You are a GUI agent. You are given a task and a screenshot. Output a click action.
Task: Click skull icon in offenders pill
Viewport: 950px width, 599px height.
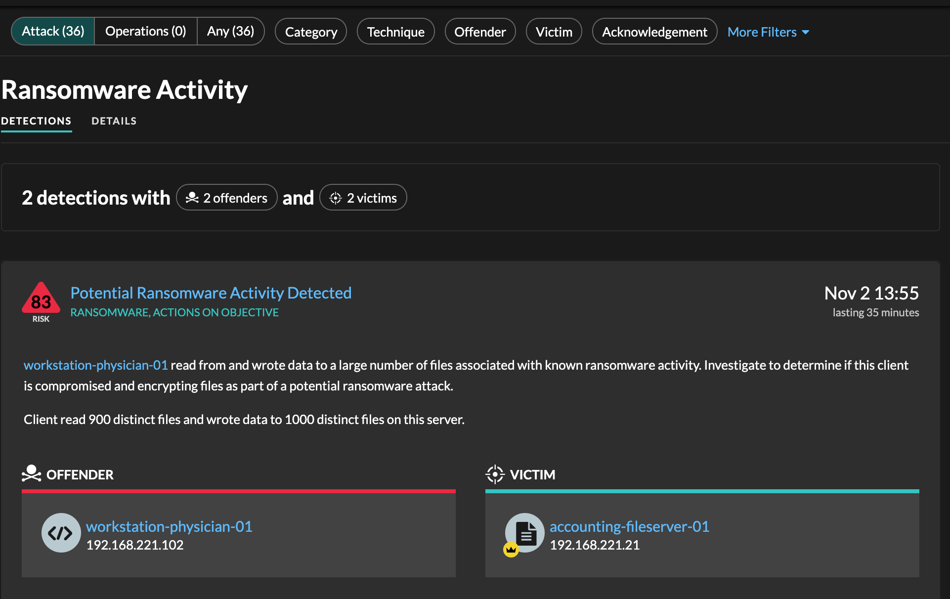tap(192, 198)
